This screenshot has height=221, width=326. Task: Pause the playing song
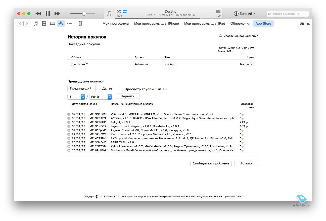[48, 14]
